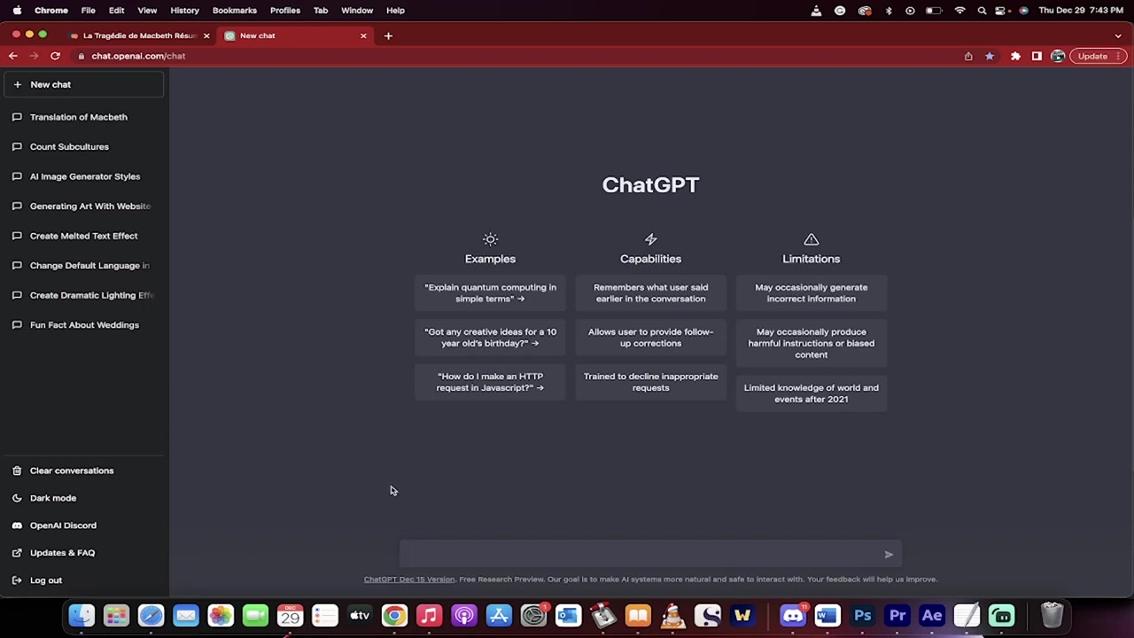Image resolution: width=1134 pixels, height=638 pixels.
Task: Open the Bookmarks menu
Action: point(234,11)
